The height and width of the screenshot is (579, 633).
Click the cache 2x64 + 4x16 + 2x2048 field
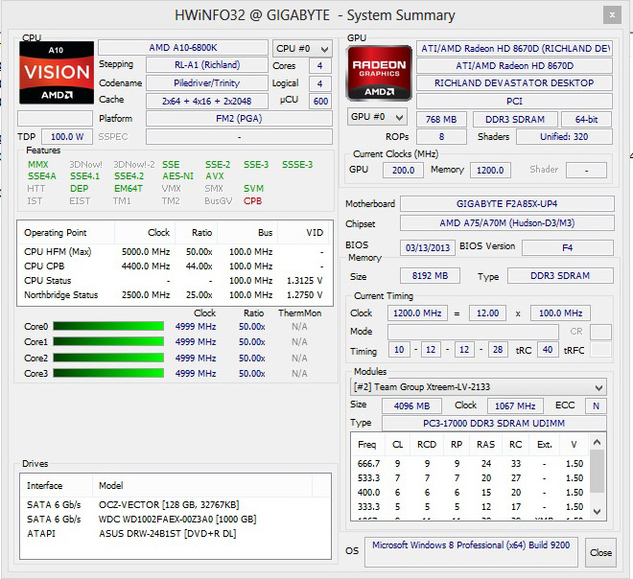tap(207, 101)
